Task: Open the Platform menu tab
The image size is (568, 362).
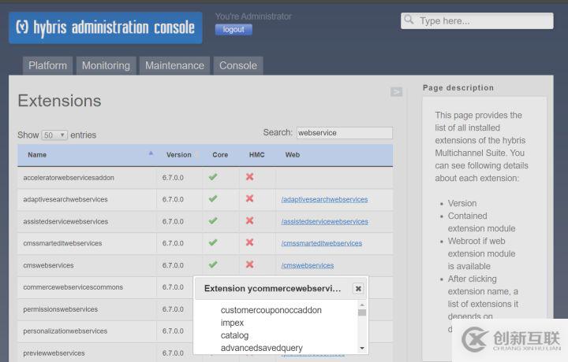Action: [x=47, y=65]
